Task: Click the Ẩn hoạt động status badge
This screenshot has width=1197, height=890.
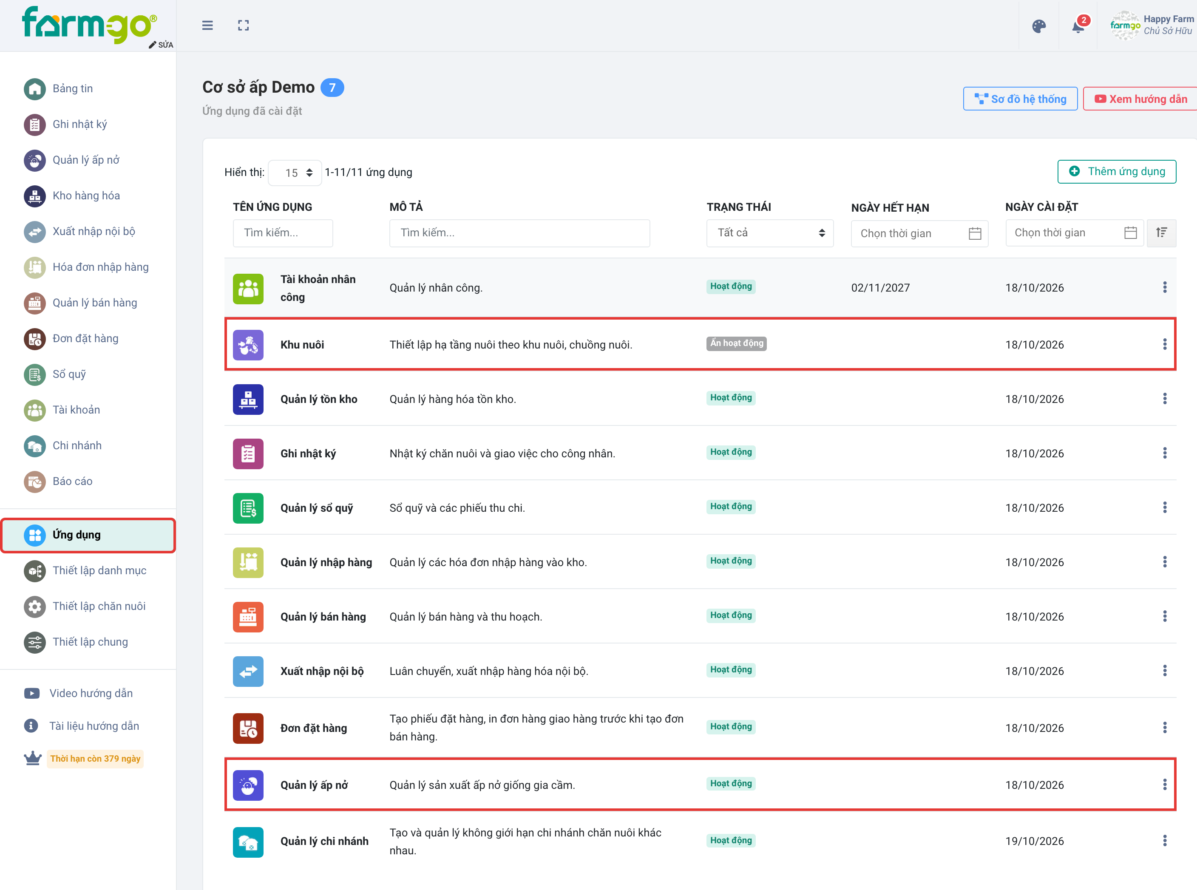Action: 736,343
